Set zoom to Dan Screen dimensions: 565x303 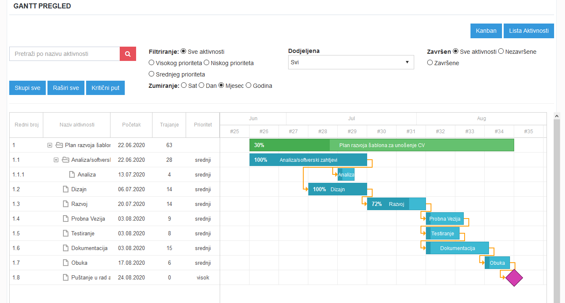pyautogui.click(x=201, y=85)
